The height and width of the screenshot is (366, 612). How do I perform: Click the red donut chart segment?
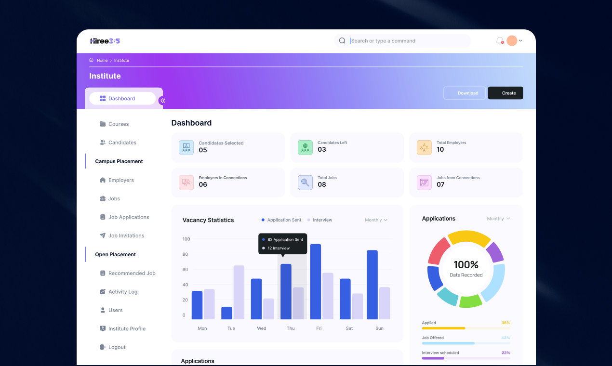(439, 251)
